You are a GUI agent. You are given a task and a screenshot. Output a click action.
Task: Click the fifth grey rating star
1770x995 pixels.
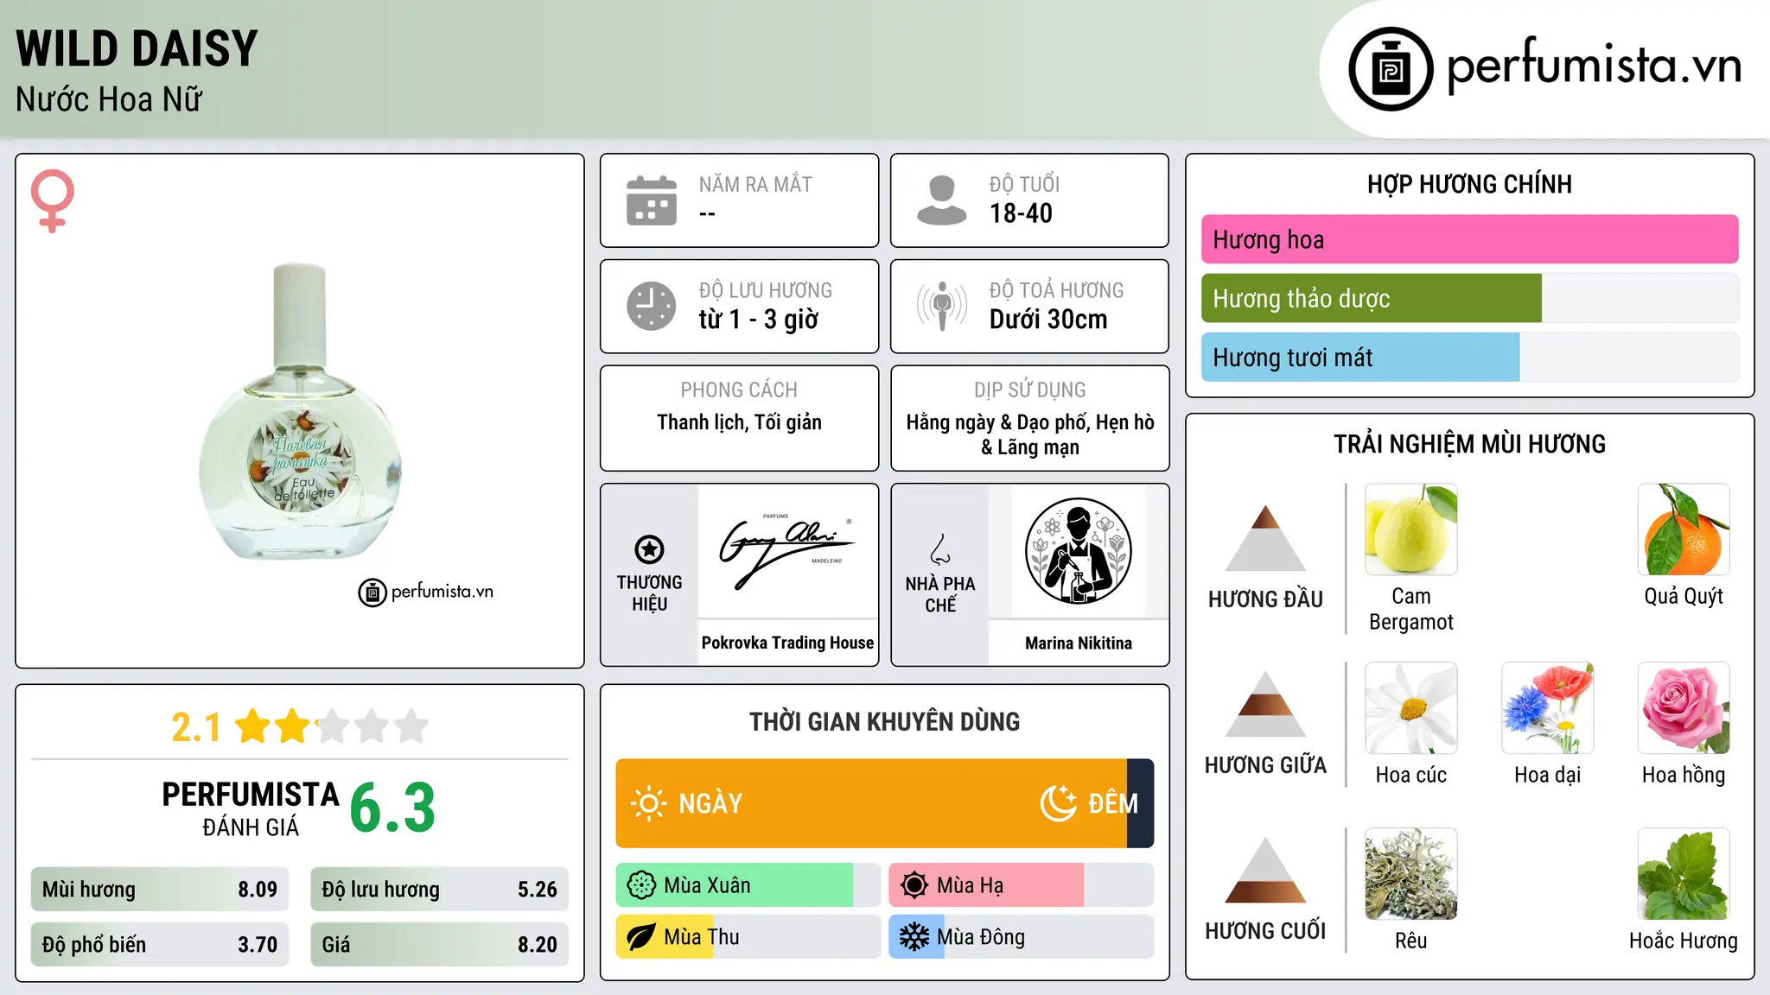click(412, 726)
